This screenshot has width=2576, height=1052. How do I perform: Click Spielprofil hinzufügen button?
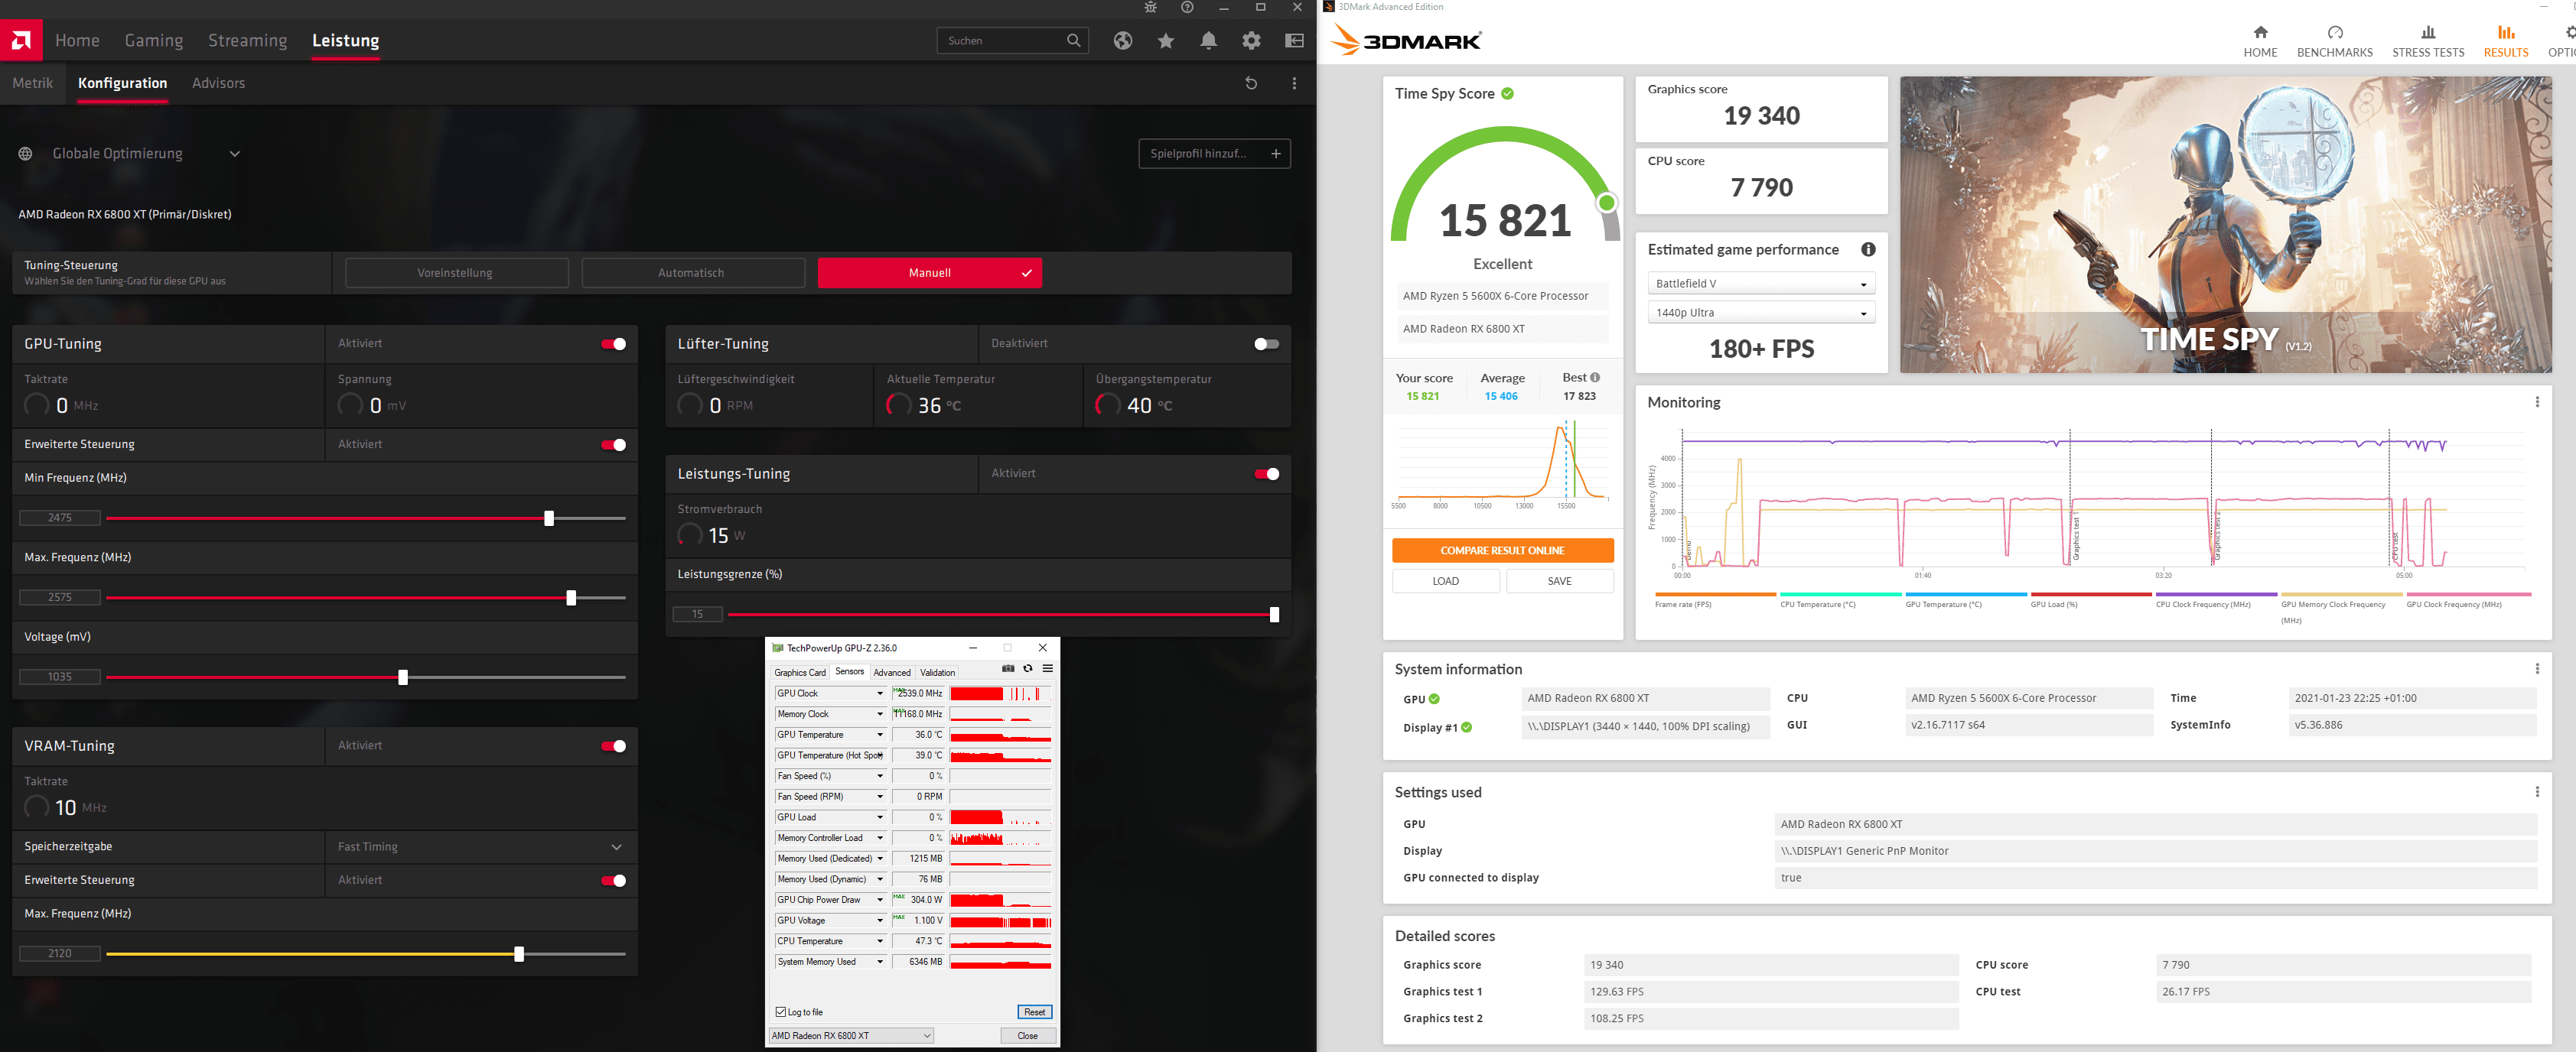[1214, 154]
